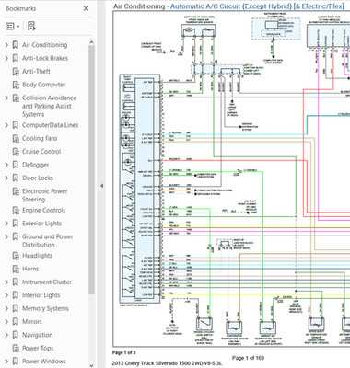Click the Anti-Theft bookmark icon
350x368 pixels.
pos(16,72)
